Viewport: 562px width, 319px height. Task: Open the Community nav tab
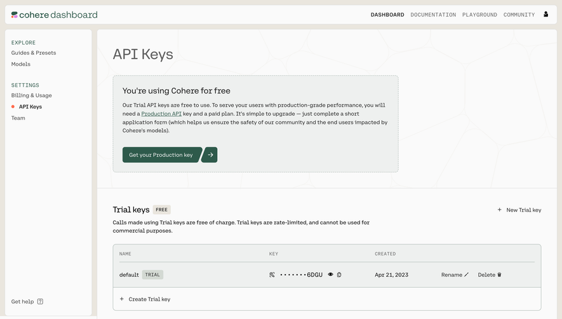pos(519,15)
